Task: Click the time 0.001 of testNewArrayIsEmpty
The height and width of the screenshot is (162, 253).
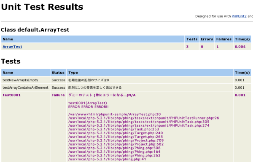Action: [240, 80]
